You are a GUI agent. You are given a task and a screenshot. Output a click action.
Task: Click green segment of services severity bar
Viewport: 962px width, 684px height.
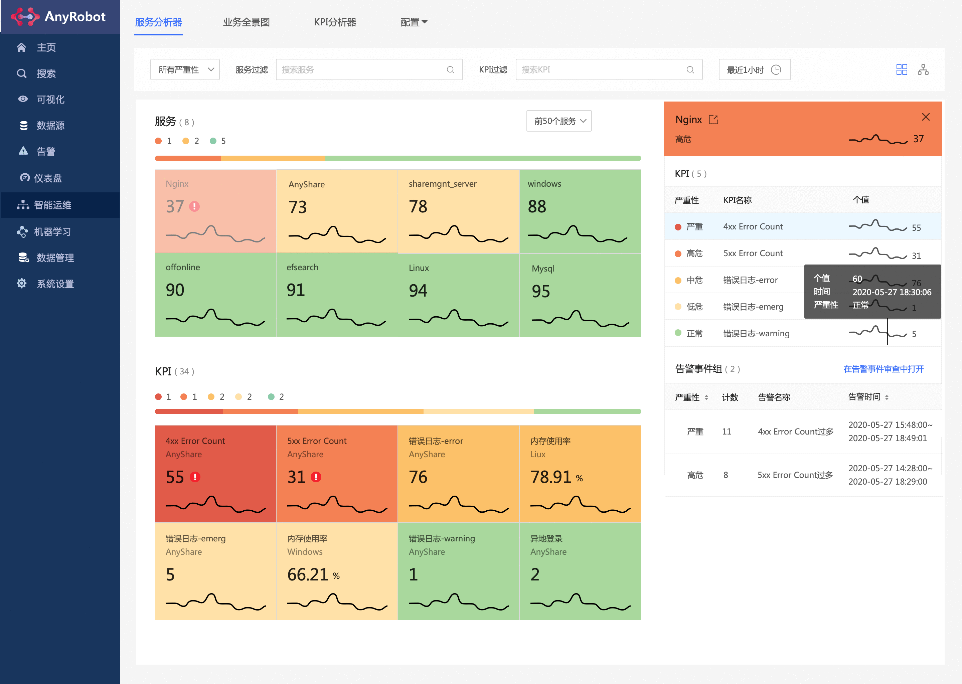tap(483, 158)
